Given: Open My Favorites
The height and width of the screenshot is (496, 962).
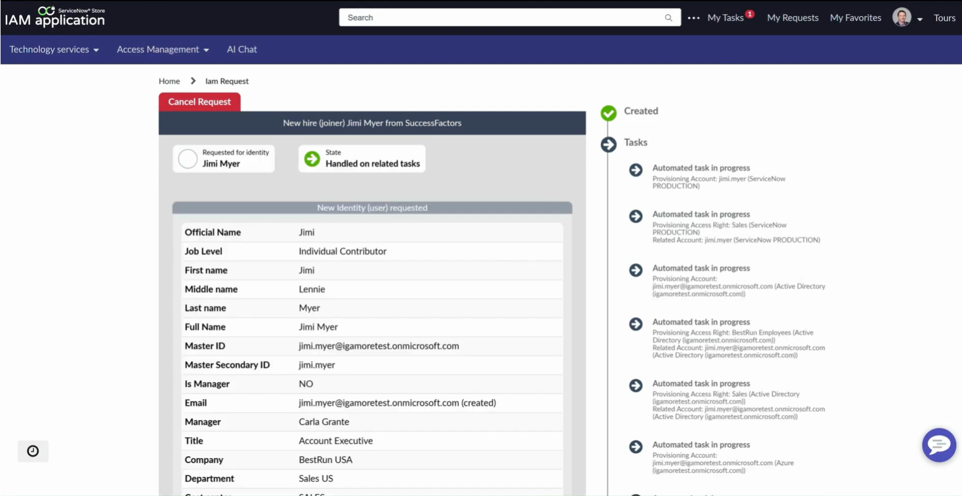Looking at the screenshot, I should (x=856, y=18).
